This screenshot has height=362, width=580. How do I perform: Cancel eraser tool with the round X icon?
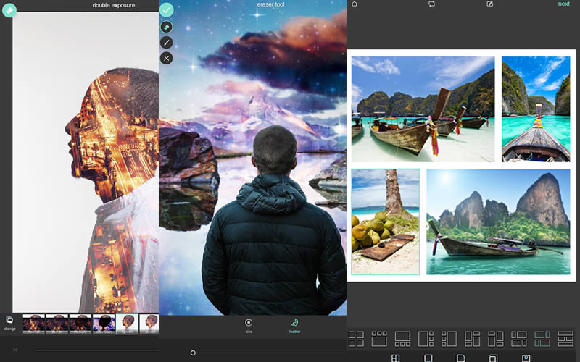[167, 58]
